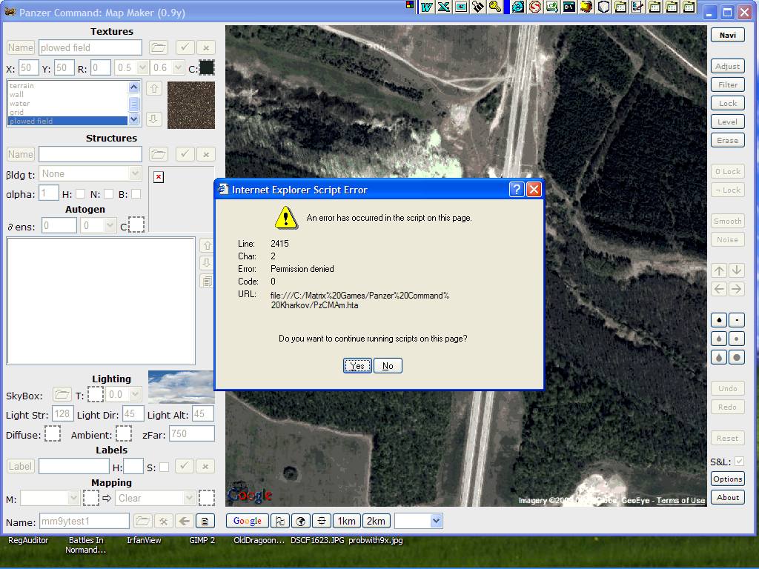Toggle the S checkbox in Labels

pyautogui.click(x=164, y=467)
